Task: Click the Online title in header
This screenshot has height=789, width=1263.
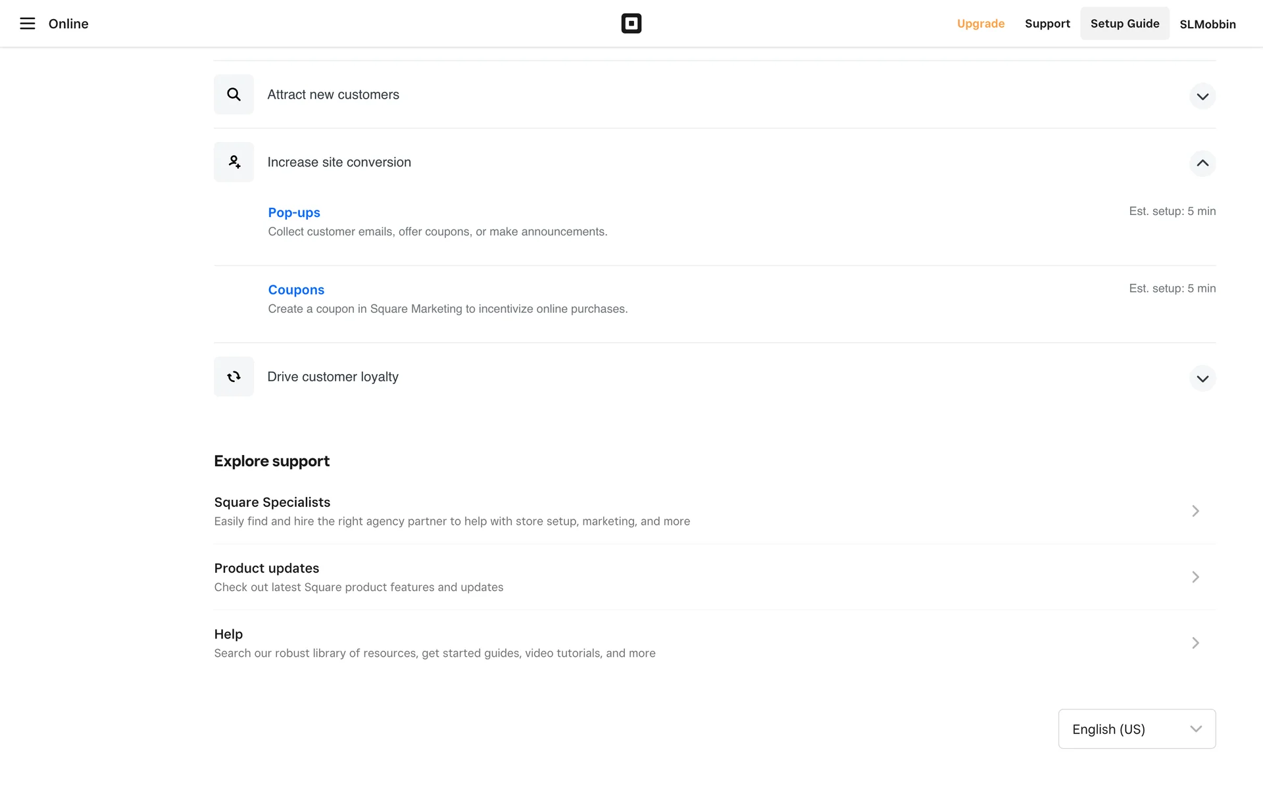Action: [x=68, y=24]
